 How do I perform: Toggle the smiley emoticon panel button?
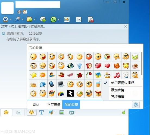[x=32, y=112]
